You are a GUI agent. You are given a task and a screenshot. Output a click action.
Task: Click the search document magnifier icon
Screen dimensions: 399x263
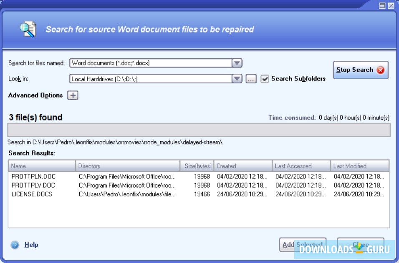coord(28,29)
